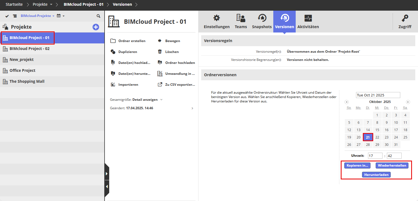The image size is (418, 201).
Task: Switch to the Snapshots tab
Action: point(262,22)
